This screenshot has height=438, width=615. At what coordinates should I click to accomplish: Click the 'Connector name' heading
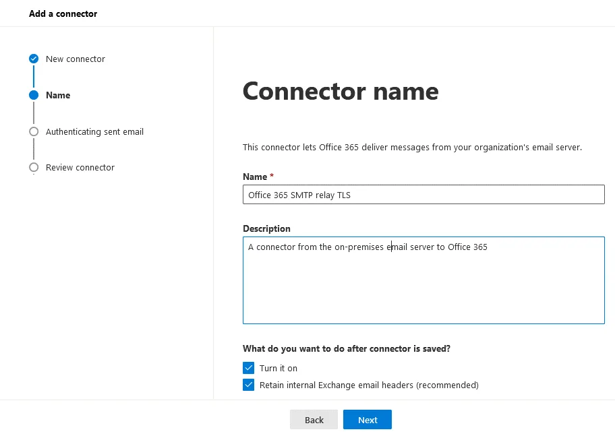click(x=341, y=91)
